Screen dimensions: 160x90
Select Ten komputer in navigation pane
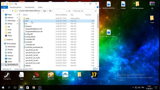point(11,43)
